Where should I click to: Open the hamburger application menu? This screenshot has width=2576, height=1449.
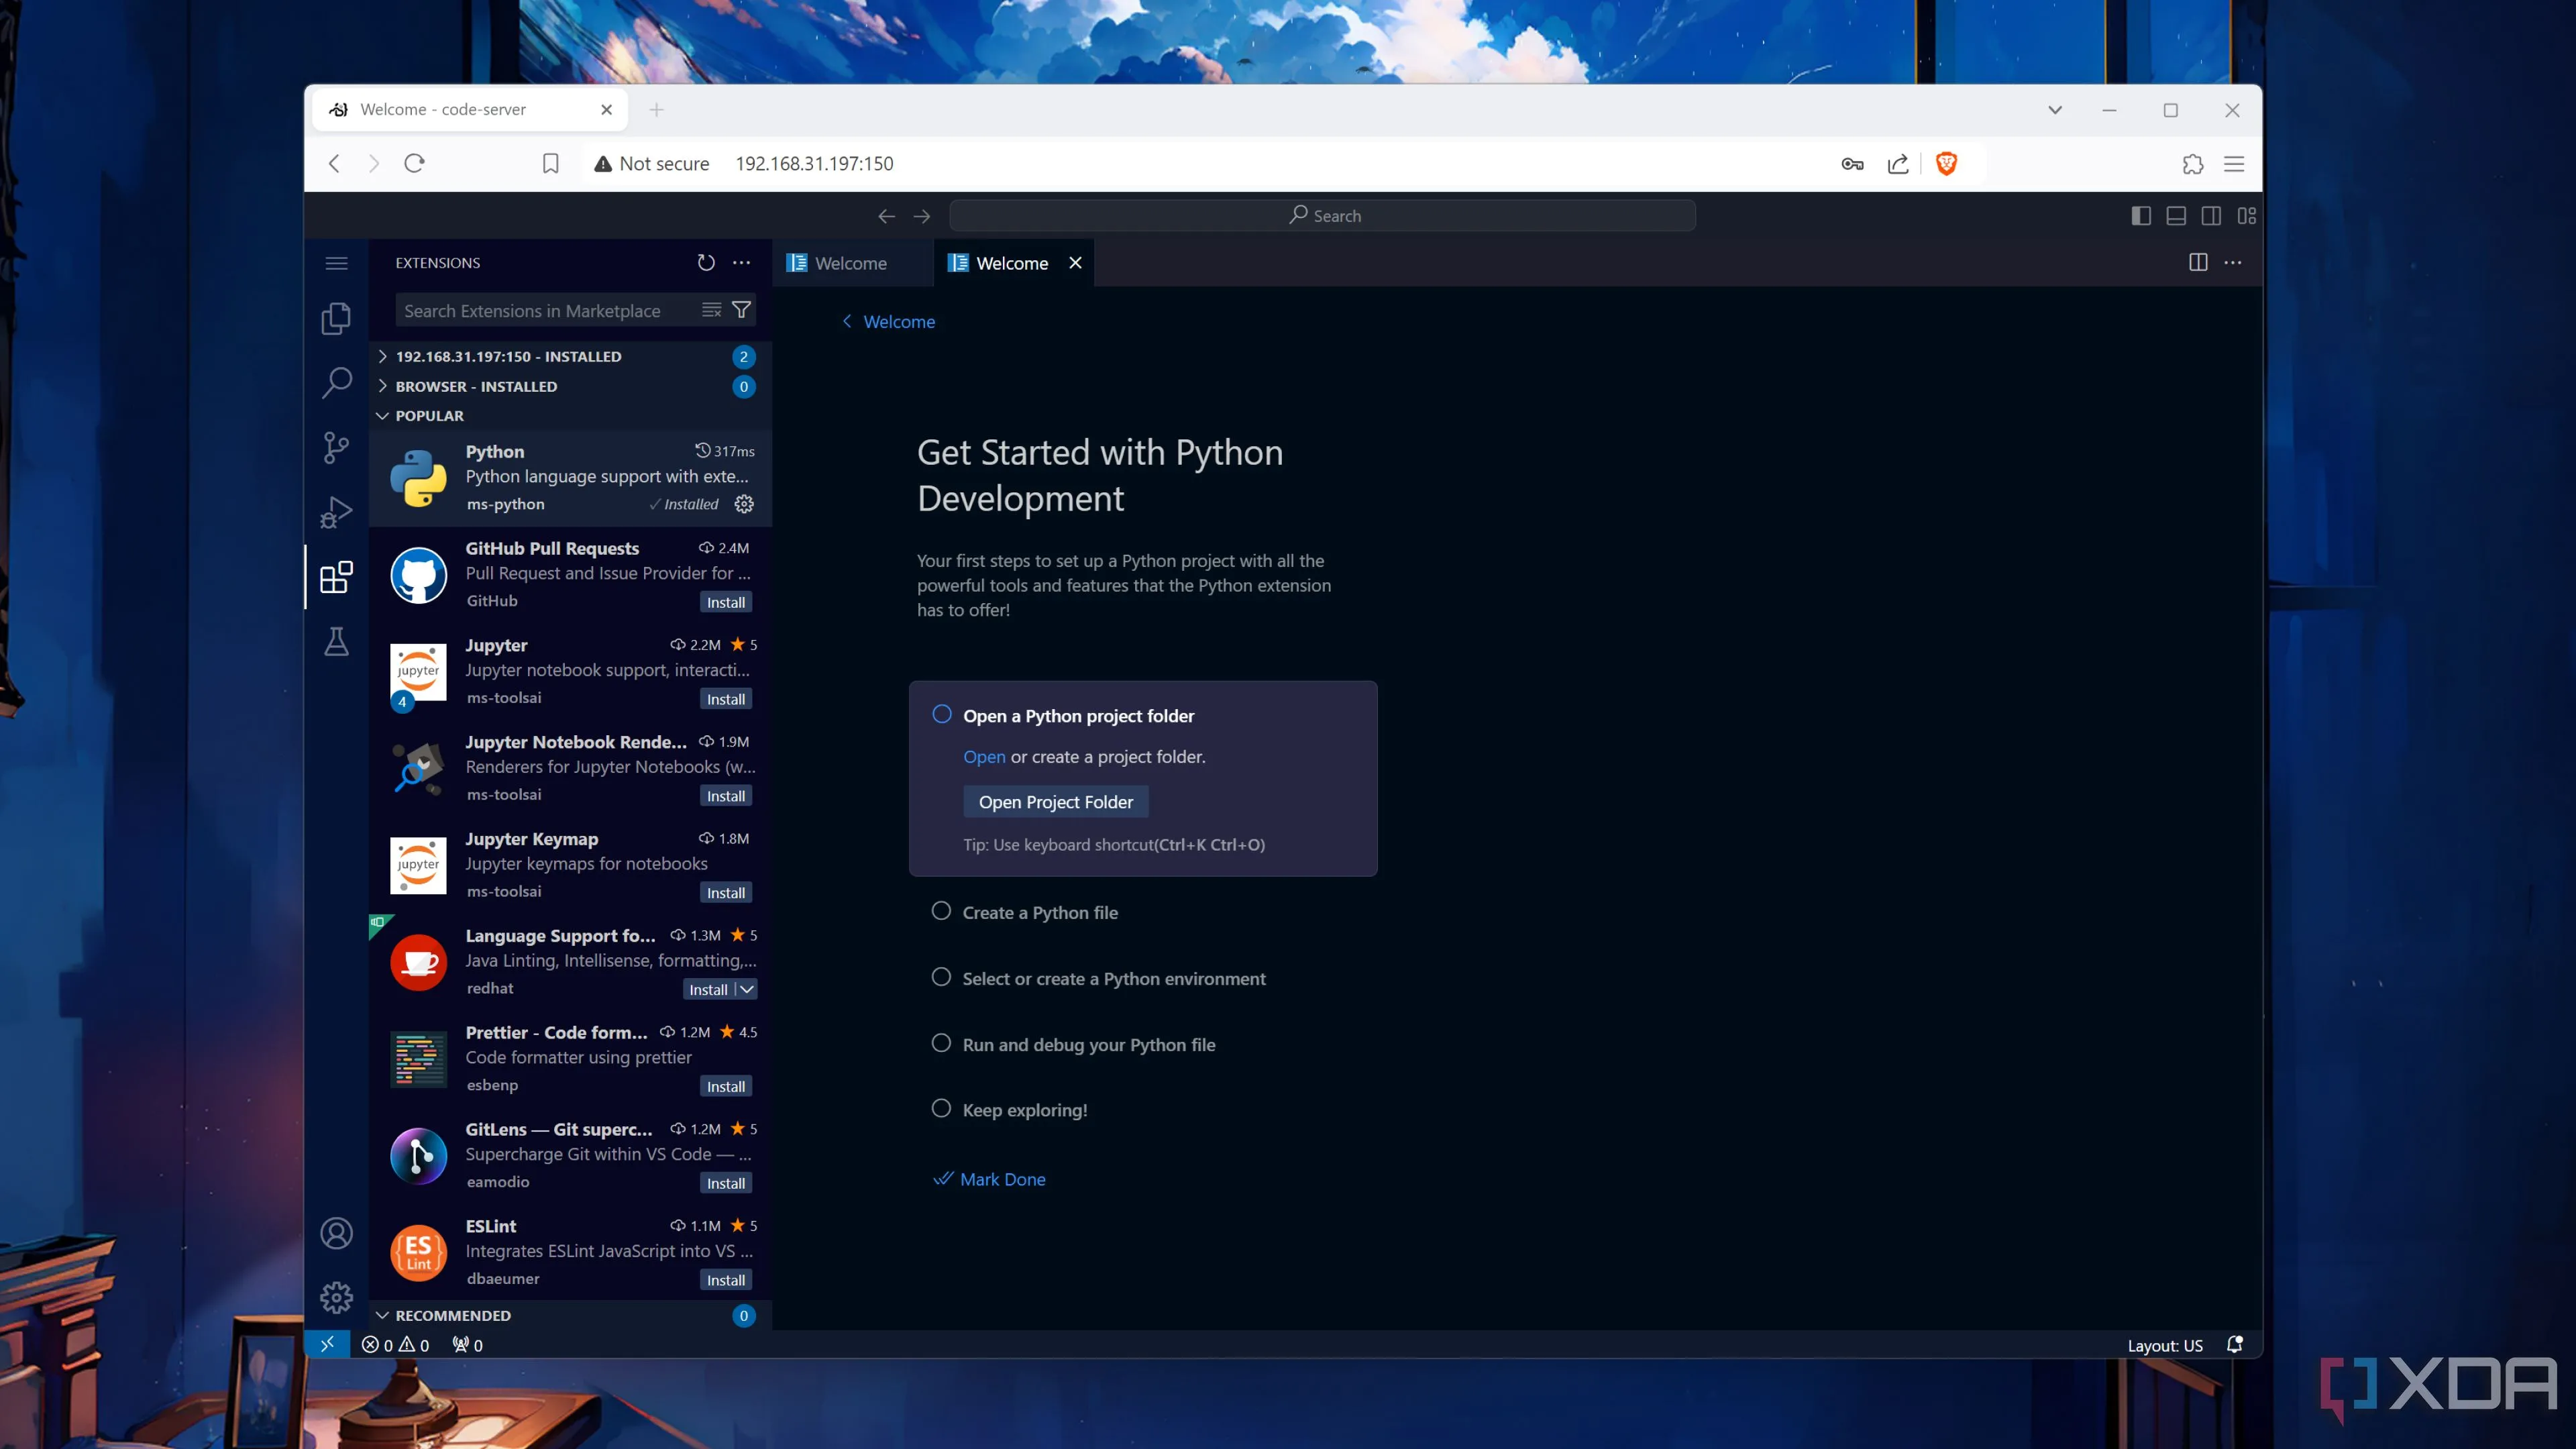336,263
